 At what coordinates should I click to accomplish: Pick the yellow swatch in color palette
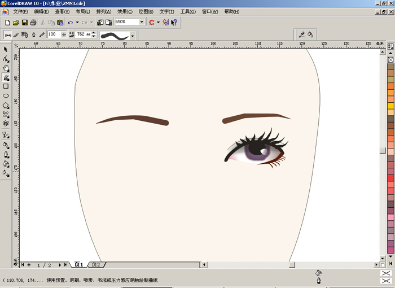coord(390,106)
